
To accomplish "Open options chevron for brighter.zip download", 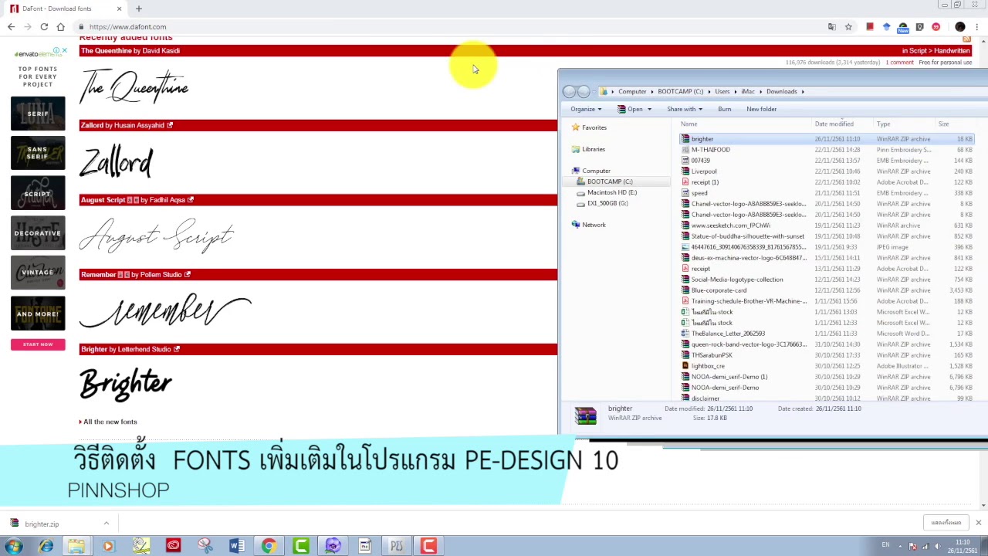I will pos(107,524).
